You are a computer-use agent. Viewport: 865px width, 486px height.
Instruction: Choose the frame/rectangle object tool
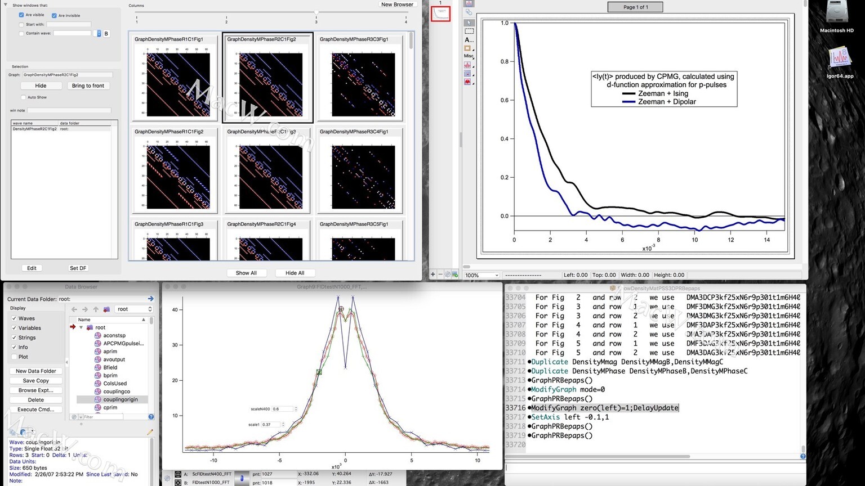tap(469, 48)
